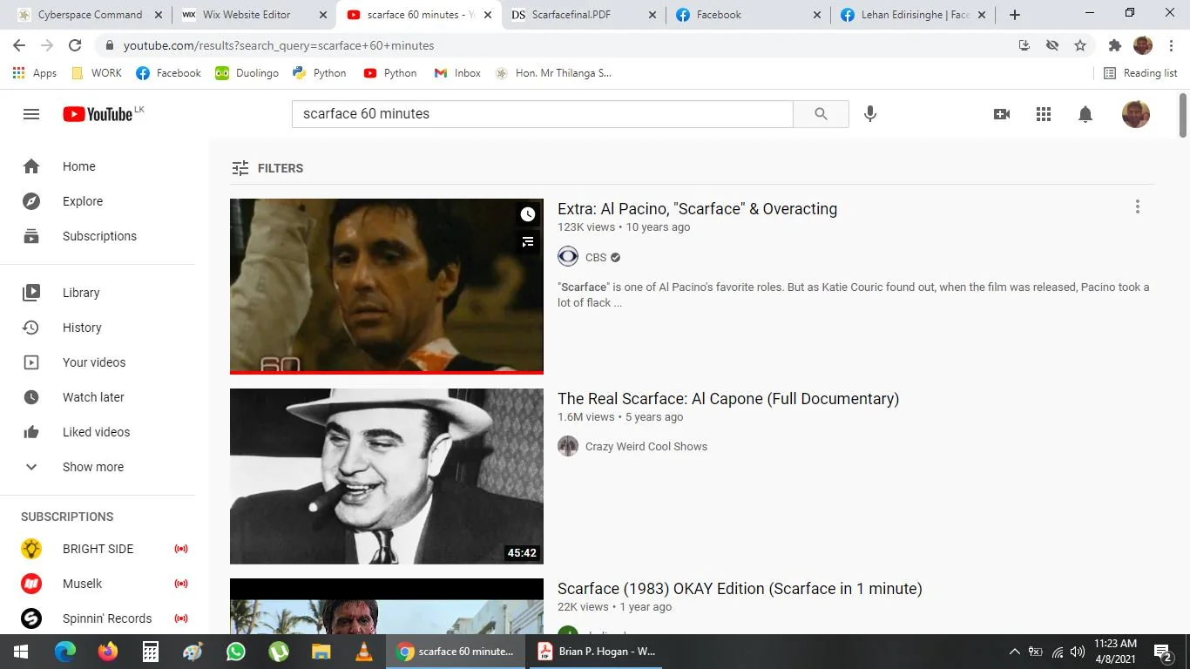Switch to Scarfacefinal.PDF tab
1190x669 pixels.
[584, 15]
